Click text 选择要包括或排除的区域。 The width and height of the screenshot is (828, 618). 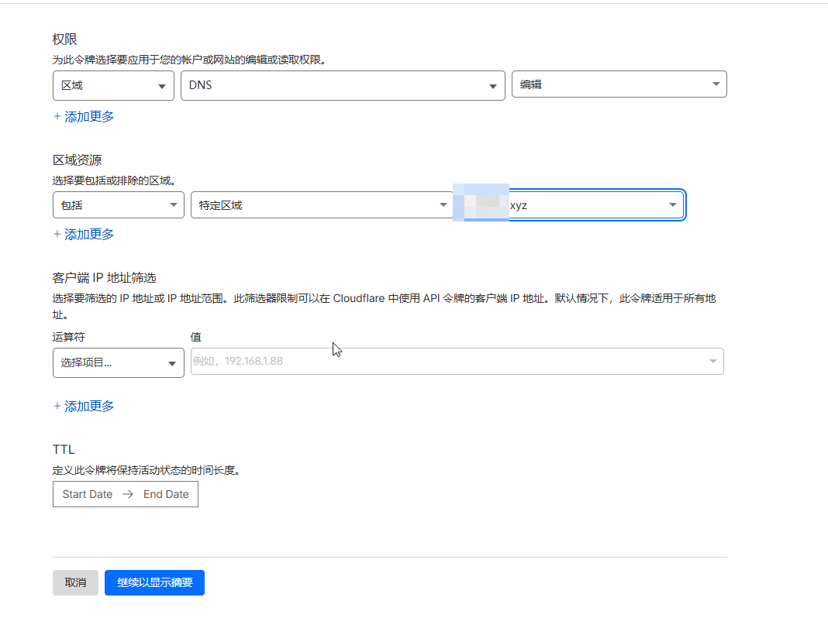pyautogui.click(x=114, y=180)
